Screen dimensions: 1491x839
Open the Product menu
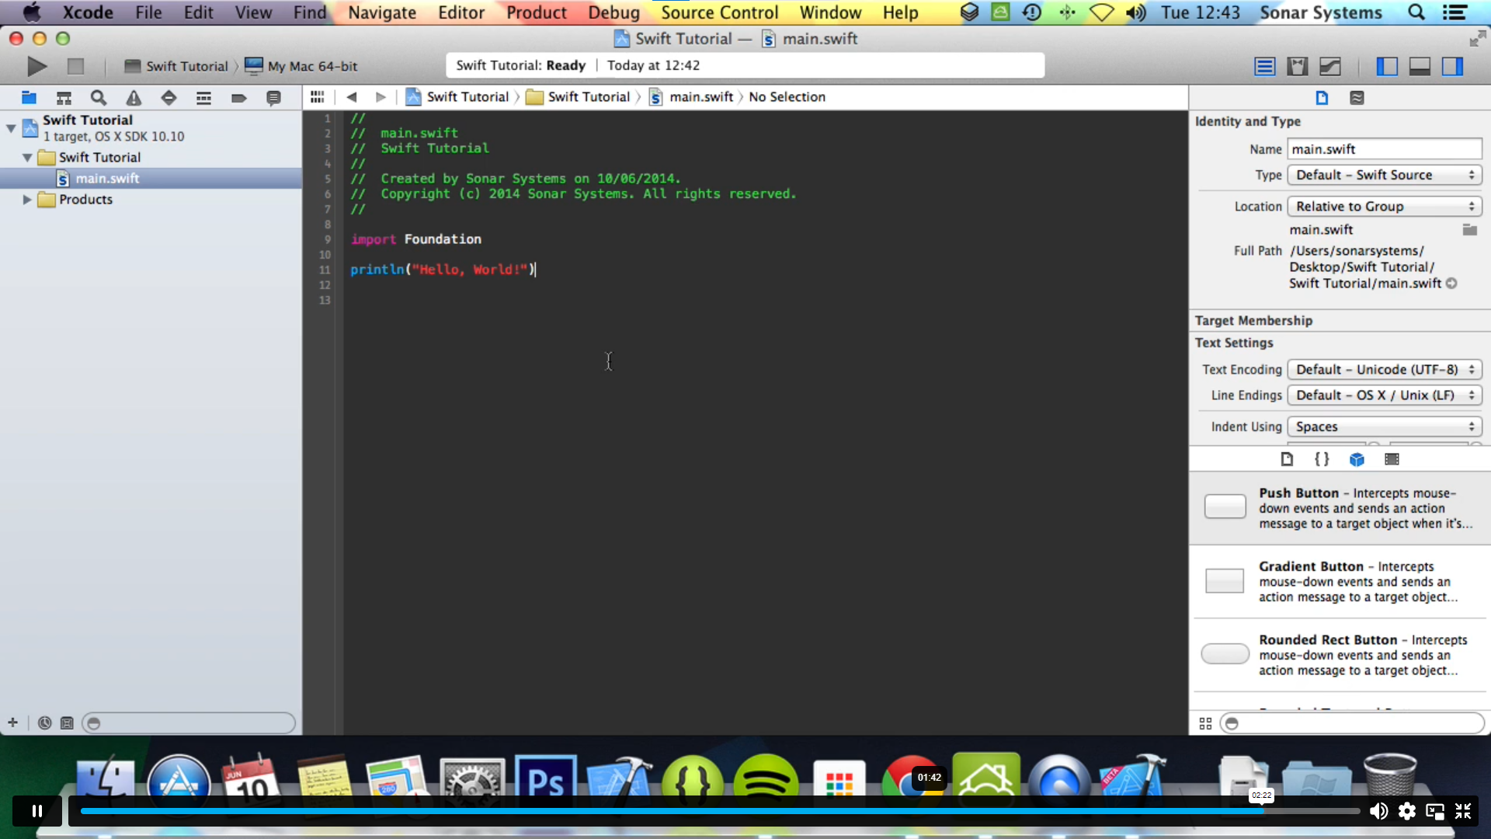click(x=536, y=12)
